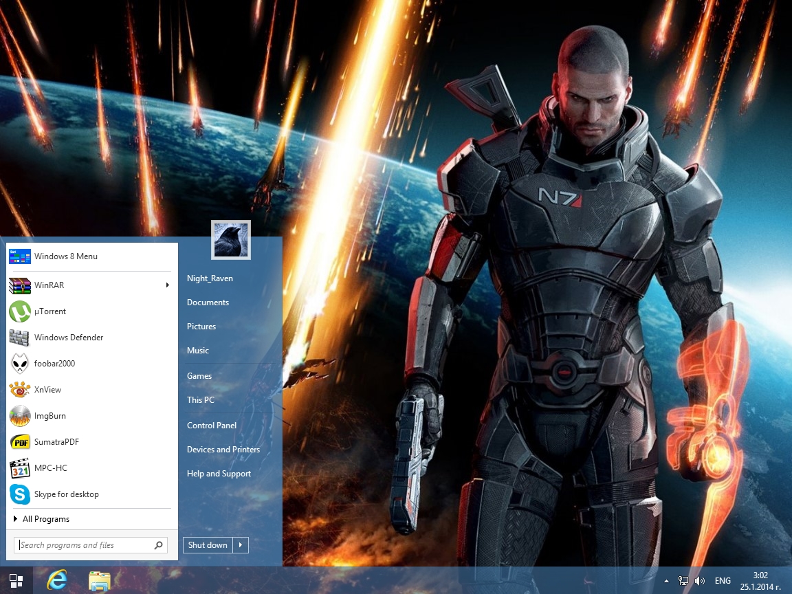The height and width of the screenshot is (594, 792).
Task: Launch foobar2000 alien icon
Action: click(20, 364)
